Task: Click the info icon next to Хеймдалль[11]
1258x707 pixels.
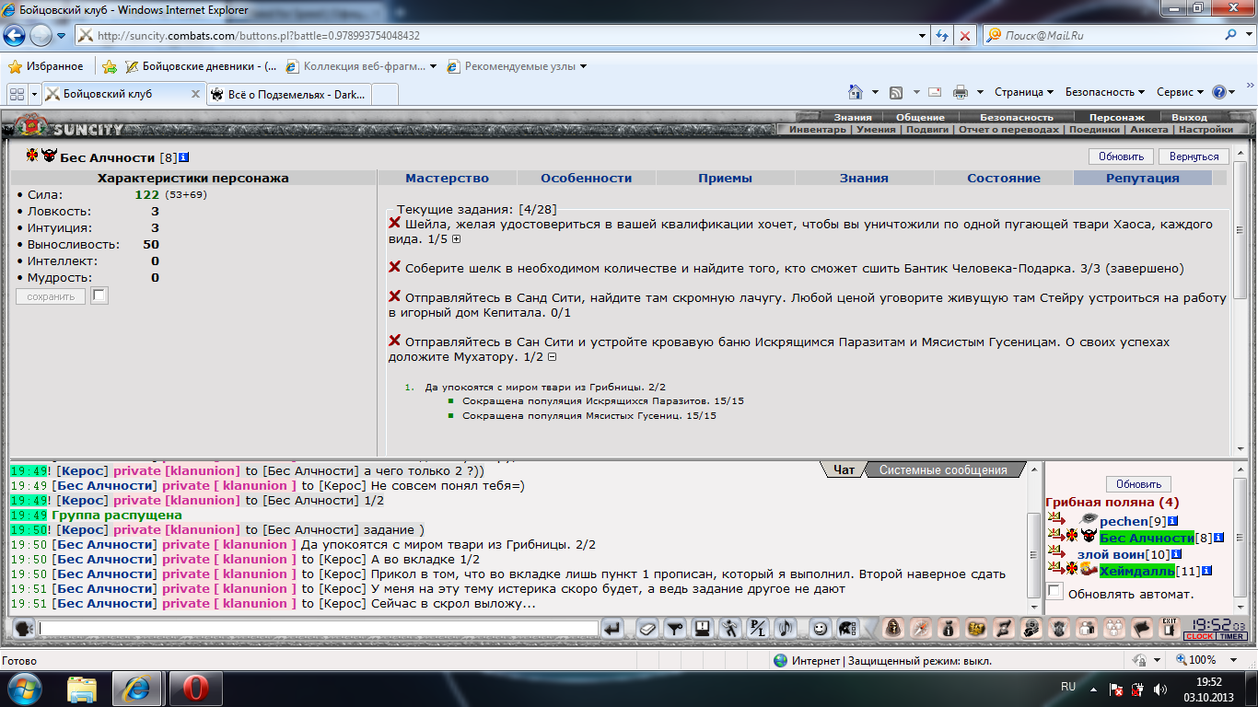Action: 1206,571
